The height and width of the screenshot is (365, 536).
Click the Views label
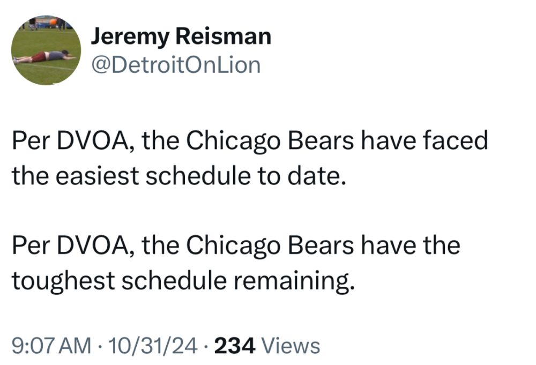pos(293,346)
